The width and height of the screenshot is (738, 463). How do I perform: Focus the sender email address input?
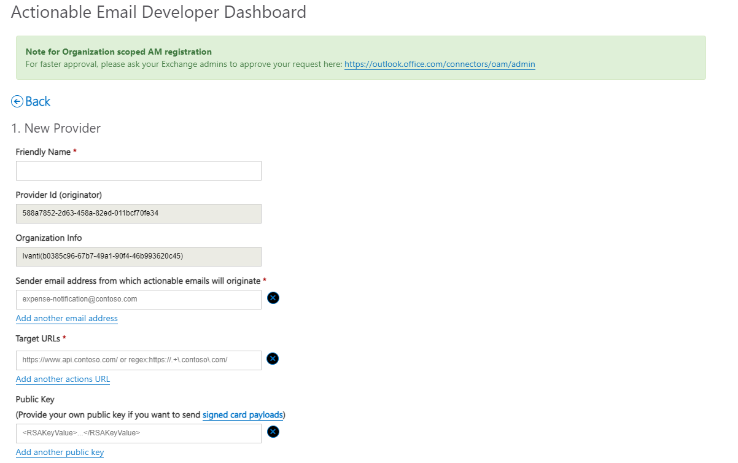point(138,300)
